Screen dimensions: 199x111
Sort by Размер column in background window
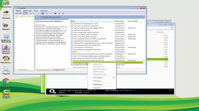pos(160,32)
